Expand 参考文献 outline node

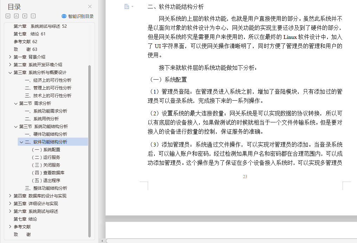pos(10,227)
